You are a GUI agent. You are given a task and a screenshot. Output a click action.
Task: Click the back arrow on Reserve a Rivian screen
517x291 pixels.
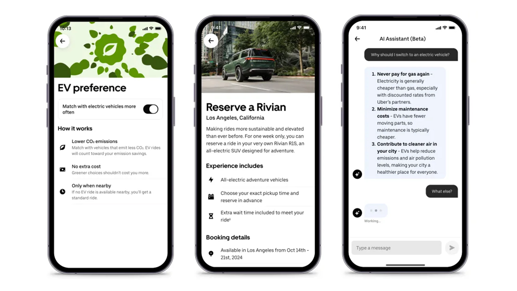tap(211, 41)
